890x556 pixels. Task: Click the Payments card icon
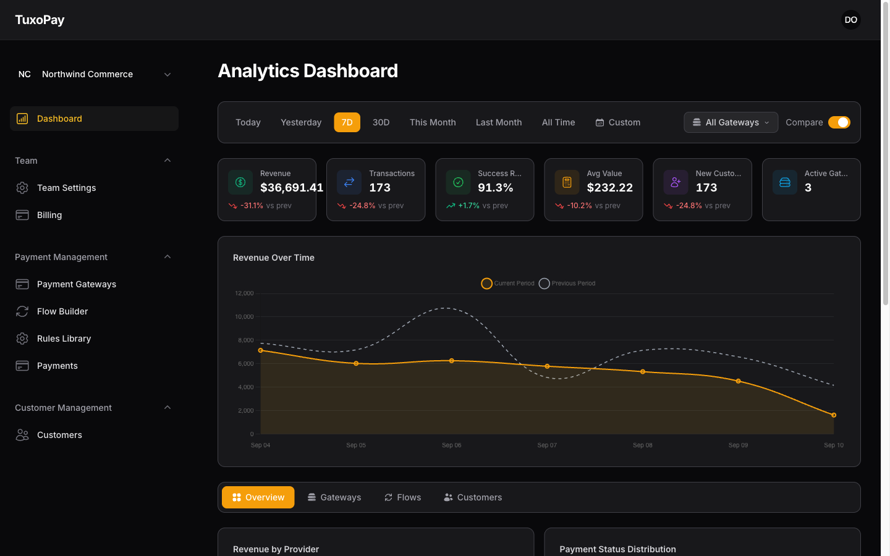coord(22,366)
